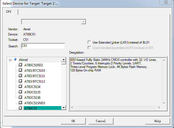Select AT83/87C5103 in device list

pyautogui.click(x=35, y=70)
